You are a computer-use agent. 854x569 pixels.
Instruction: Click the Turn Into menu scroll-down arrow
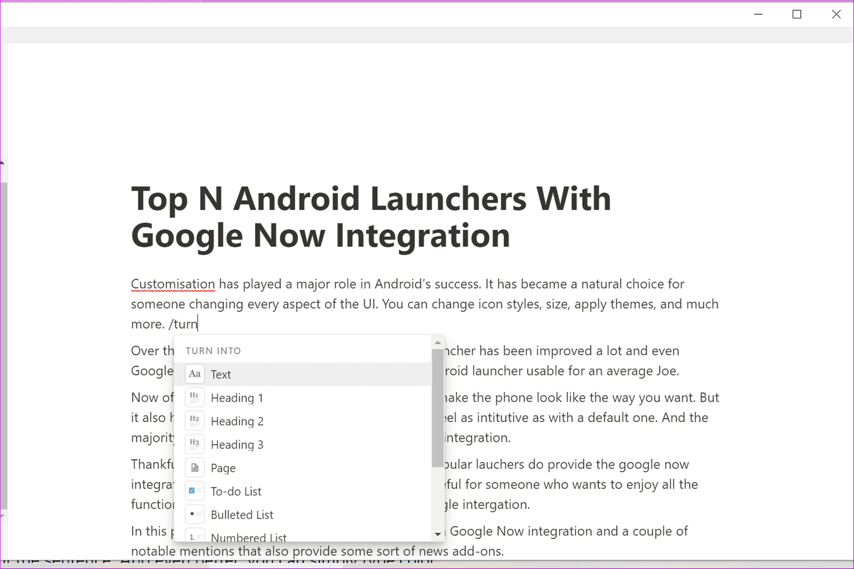click(437, 535)
